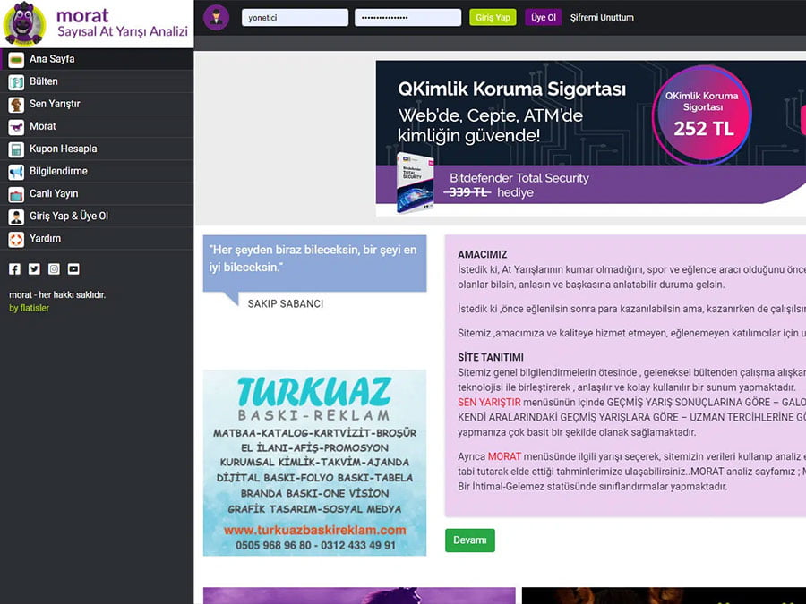Open the Facebook social icon
Image resolution: width=806 pixels, height=604 pixels.
15,269
